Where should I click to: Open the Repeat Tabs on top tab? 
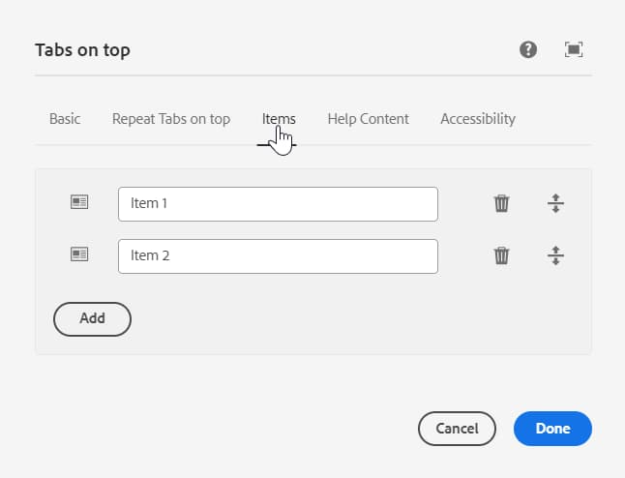[171, 119]
